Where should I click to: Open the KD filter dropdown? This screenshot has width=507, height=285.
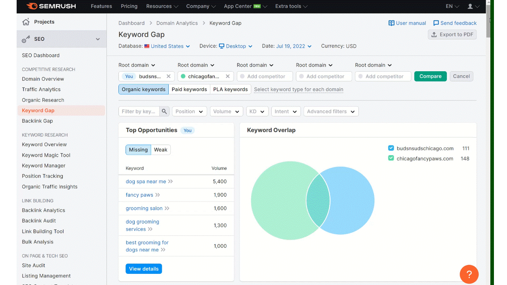257,111
